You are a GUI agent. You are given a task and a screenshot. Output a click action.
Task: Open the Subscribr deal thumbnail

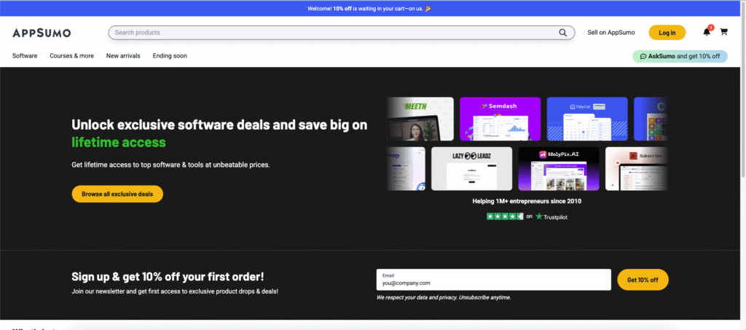pos(637,168)
